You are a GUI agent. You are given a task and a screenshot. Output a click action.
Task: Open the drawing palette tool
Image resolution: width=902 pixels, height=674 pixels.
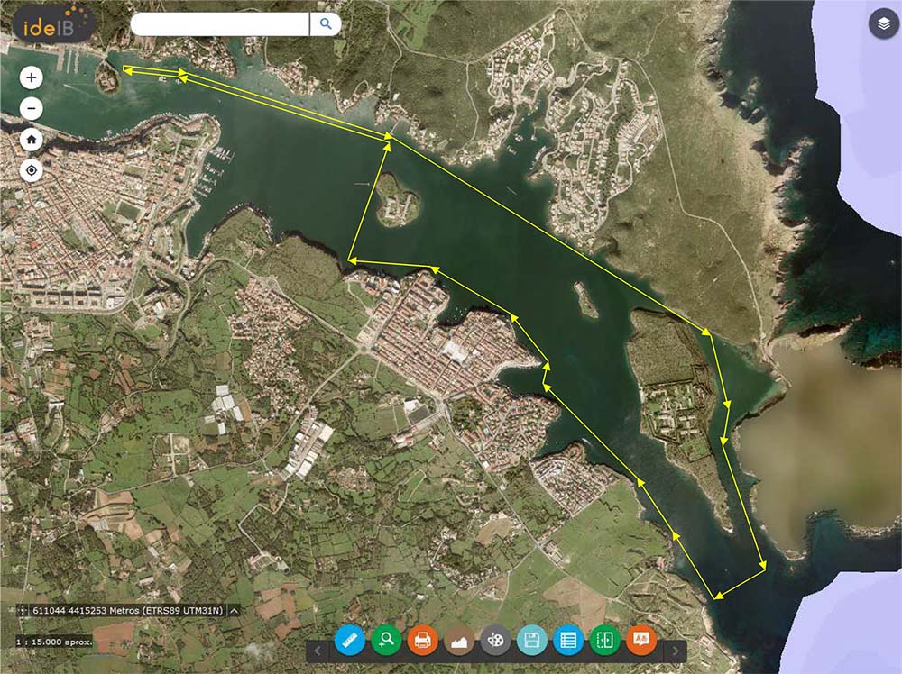coord(495,642)
